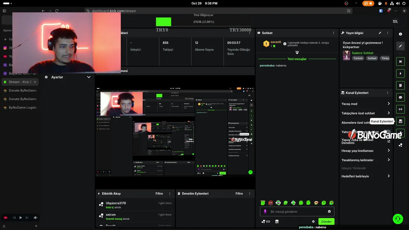Open stream preview icon in right sidebar
409x230 pixels.
(x=400, y=62)
